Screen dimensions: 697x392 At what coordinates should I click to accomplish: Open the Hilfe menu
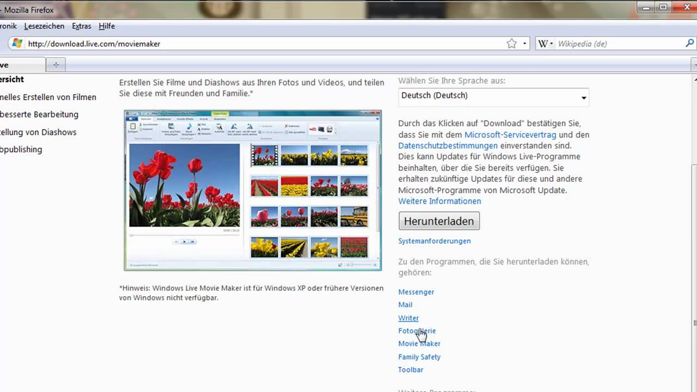tap(107, 26)
